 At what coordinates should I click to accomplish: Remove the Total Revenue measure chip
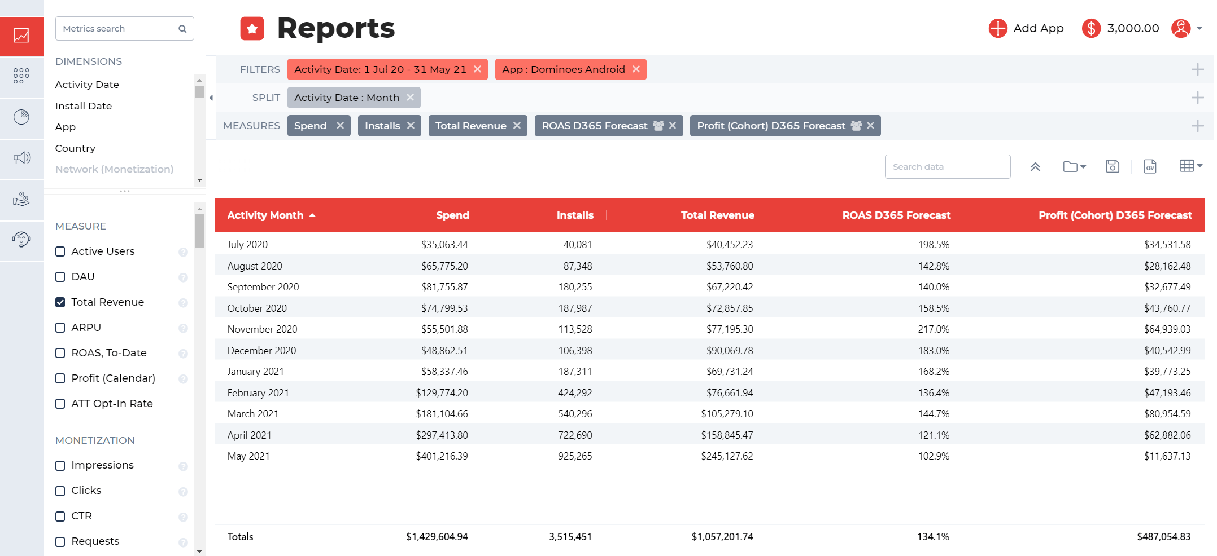coord(517,126)
